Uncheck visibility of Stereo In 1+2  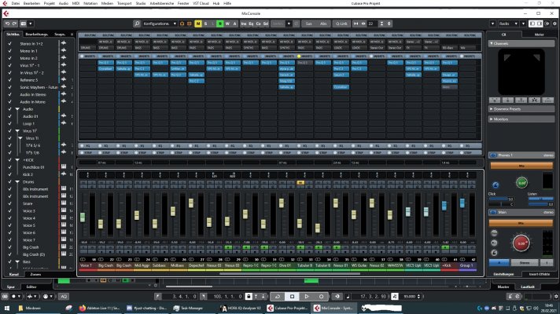pos(9,43)
